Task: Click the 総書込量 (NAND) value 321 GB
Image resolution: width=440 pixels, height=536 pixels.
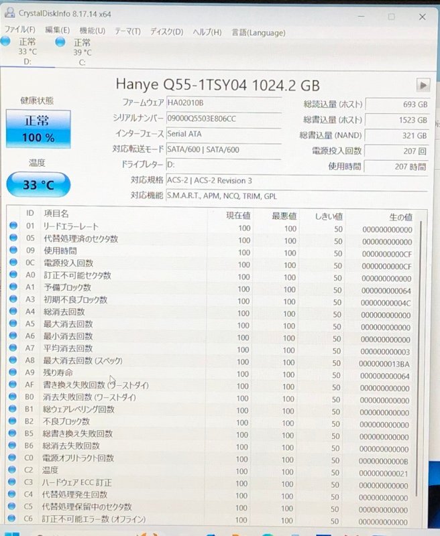Action: click(x=396, y=135)
